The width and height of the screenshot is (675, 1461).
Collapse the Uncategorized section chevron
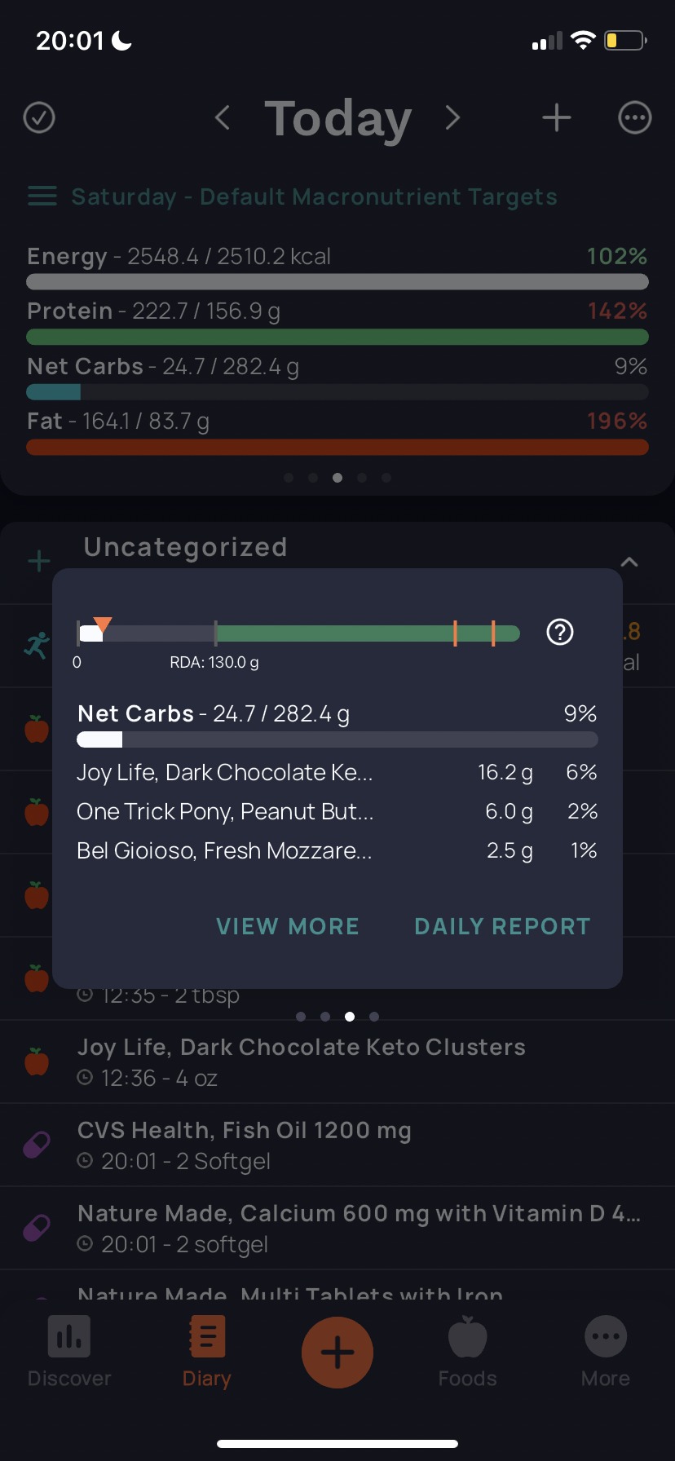pos(629,562)
